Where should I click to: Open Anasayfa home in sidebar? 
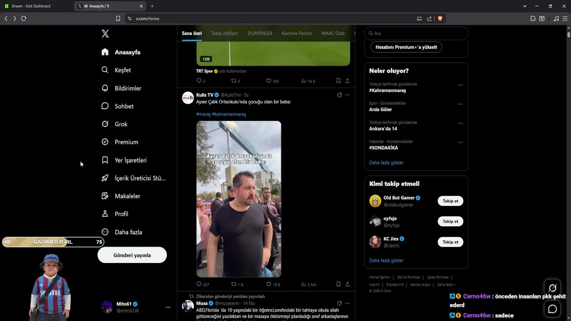[x=121, y=52]
